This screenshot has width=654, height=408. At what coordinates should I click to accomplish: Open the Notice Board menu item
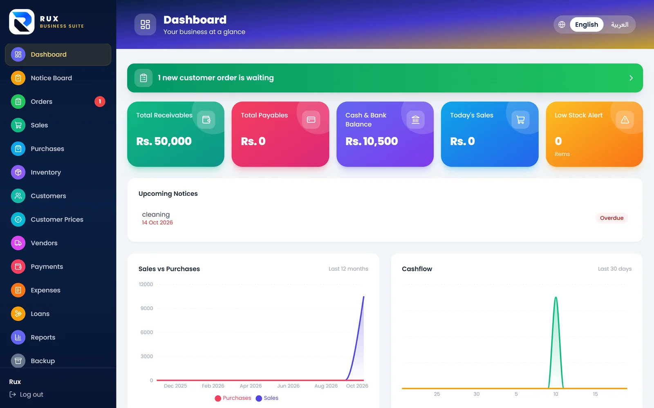[58, 78]
